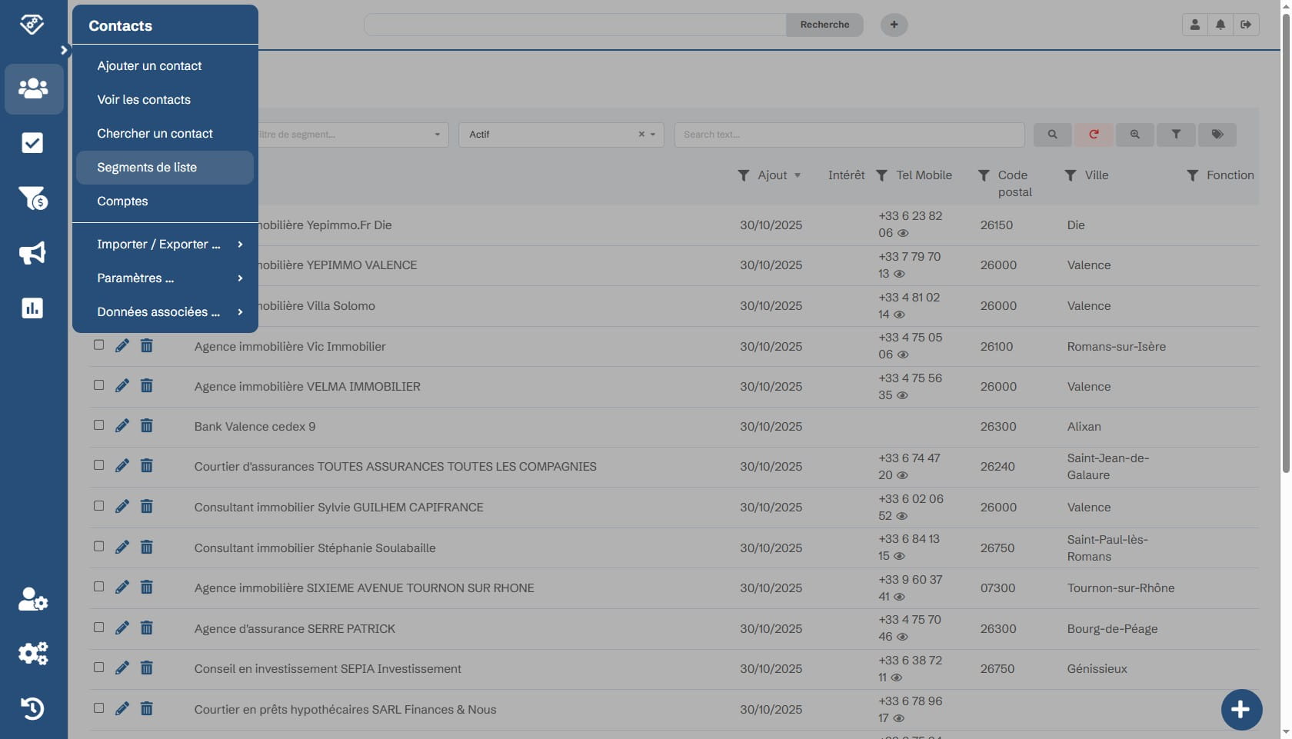Open the history clock icon at sidebar bottom
This screenshot has height=739, width=1292.
[x=32, y=709]
